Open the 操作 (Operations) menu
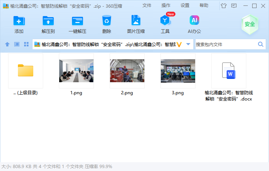 coord(166,5)
